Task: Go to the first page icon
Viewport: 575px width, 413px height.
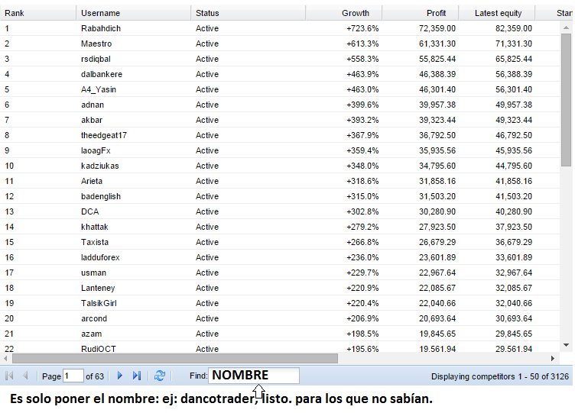Action: (x=10, y=376)
